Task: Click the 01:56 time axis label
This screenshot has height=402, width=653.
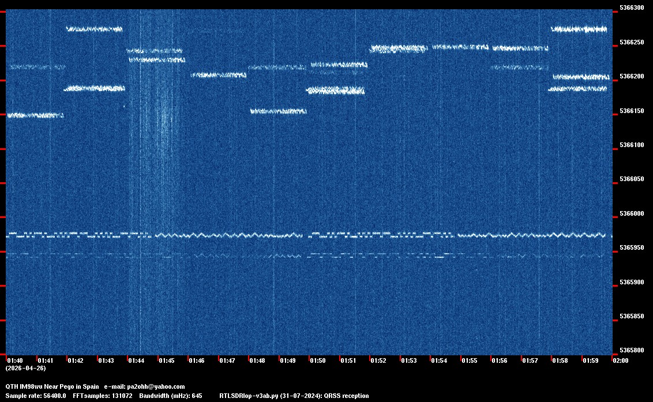Action: (x=500, y=360)
